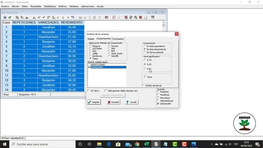Click the RENDIMIENTO column header
Image resolution: width=263 pixels, height=148 pixels.
(72, 23)
